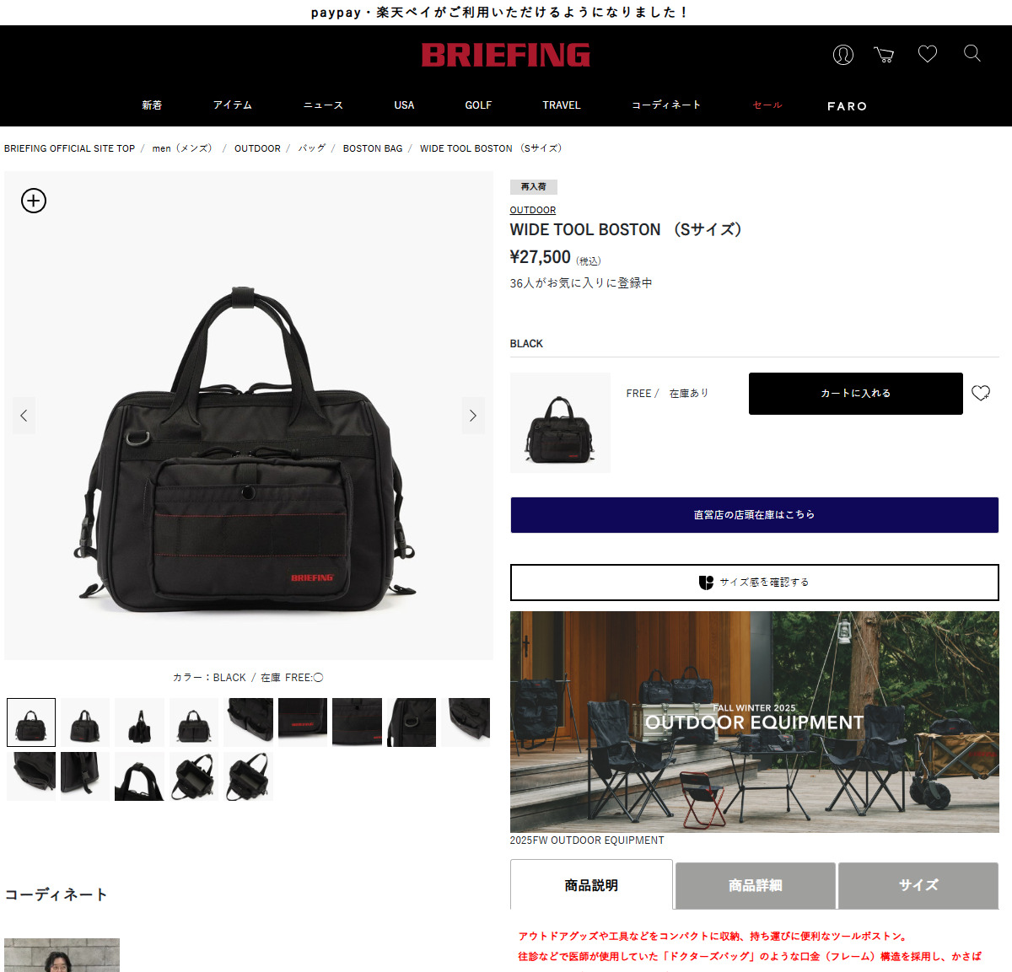Open BOSTON BAG breadcrumb link
1012x972 pixels.
click(x=373, y=148)
